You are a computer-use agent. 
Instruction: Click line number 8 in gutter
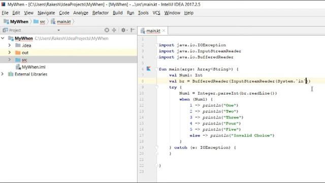click(x=142, y=81)
